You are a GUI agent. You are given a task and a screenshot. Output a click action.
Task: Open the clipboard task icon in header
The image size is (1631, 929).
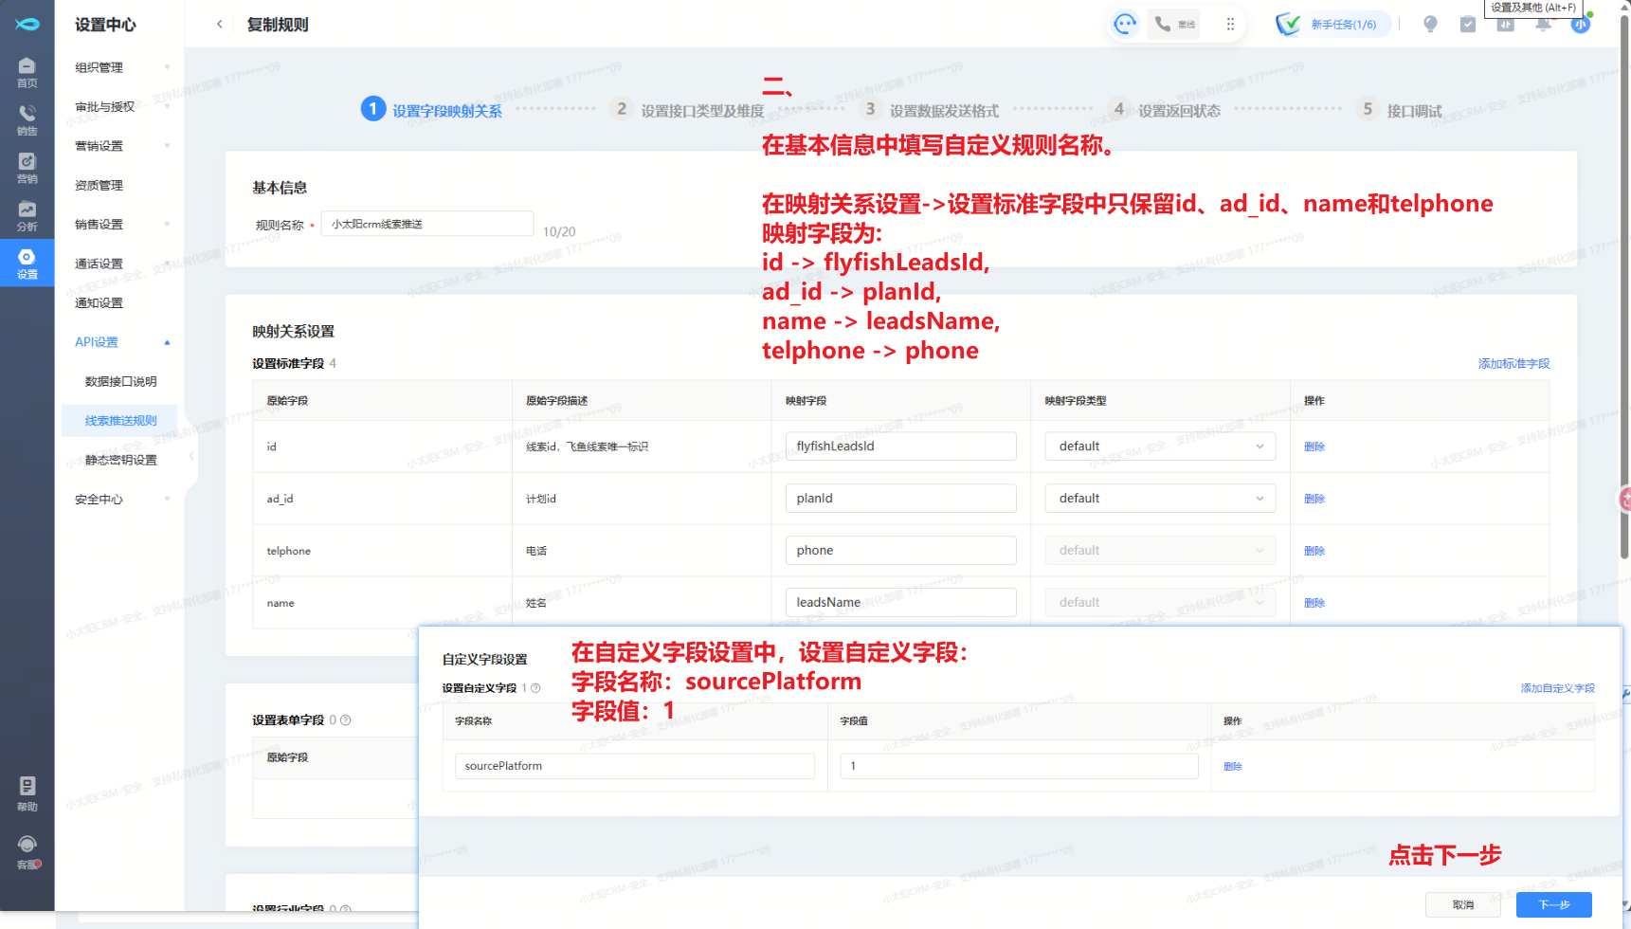click(1468, 24)
